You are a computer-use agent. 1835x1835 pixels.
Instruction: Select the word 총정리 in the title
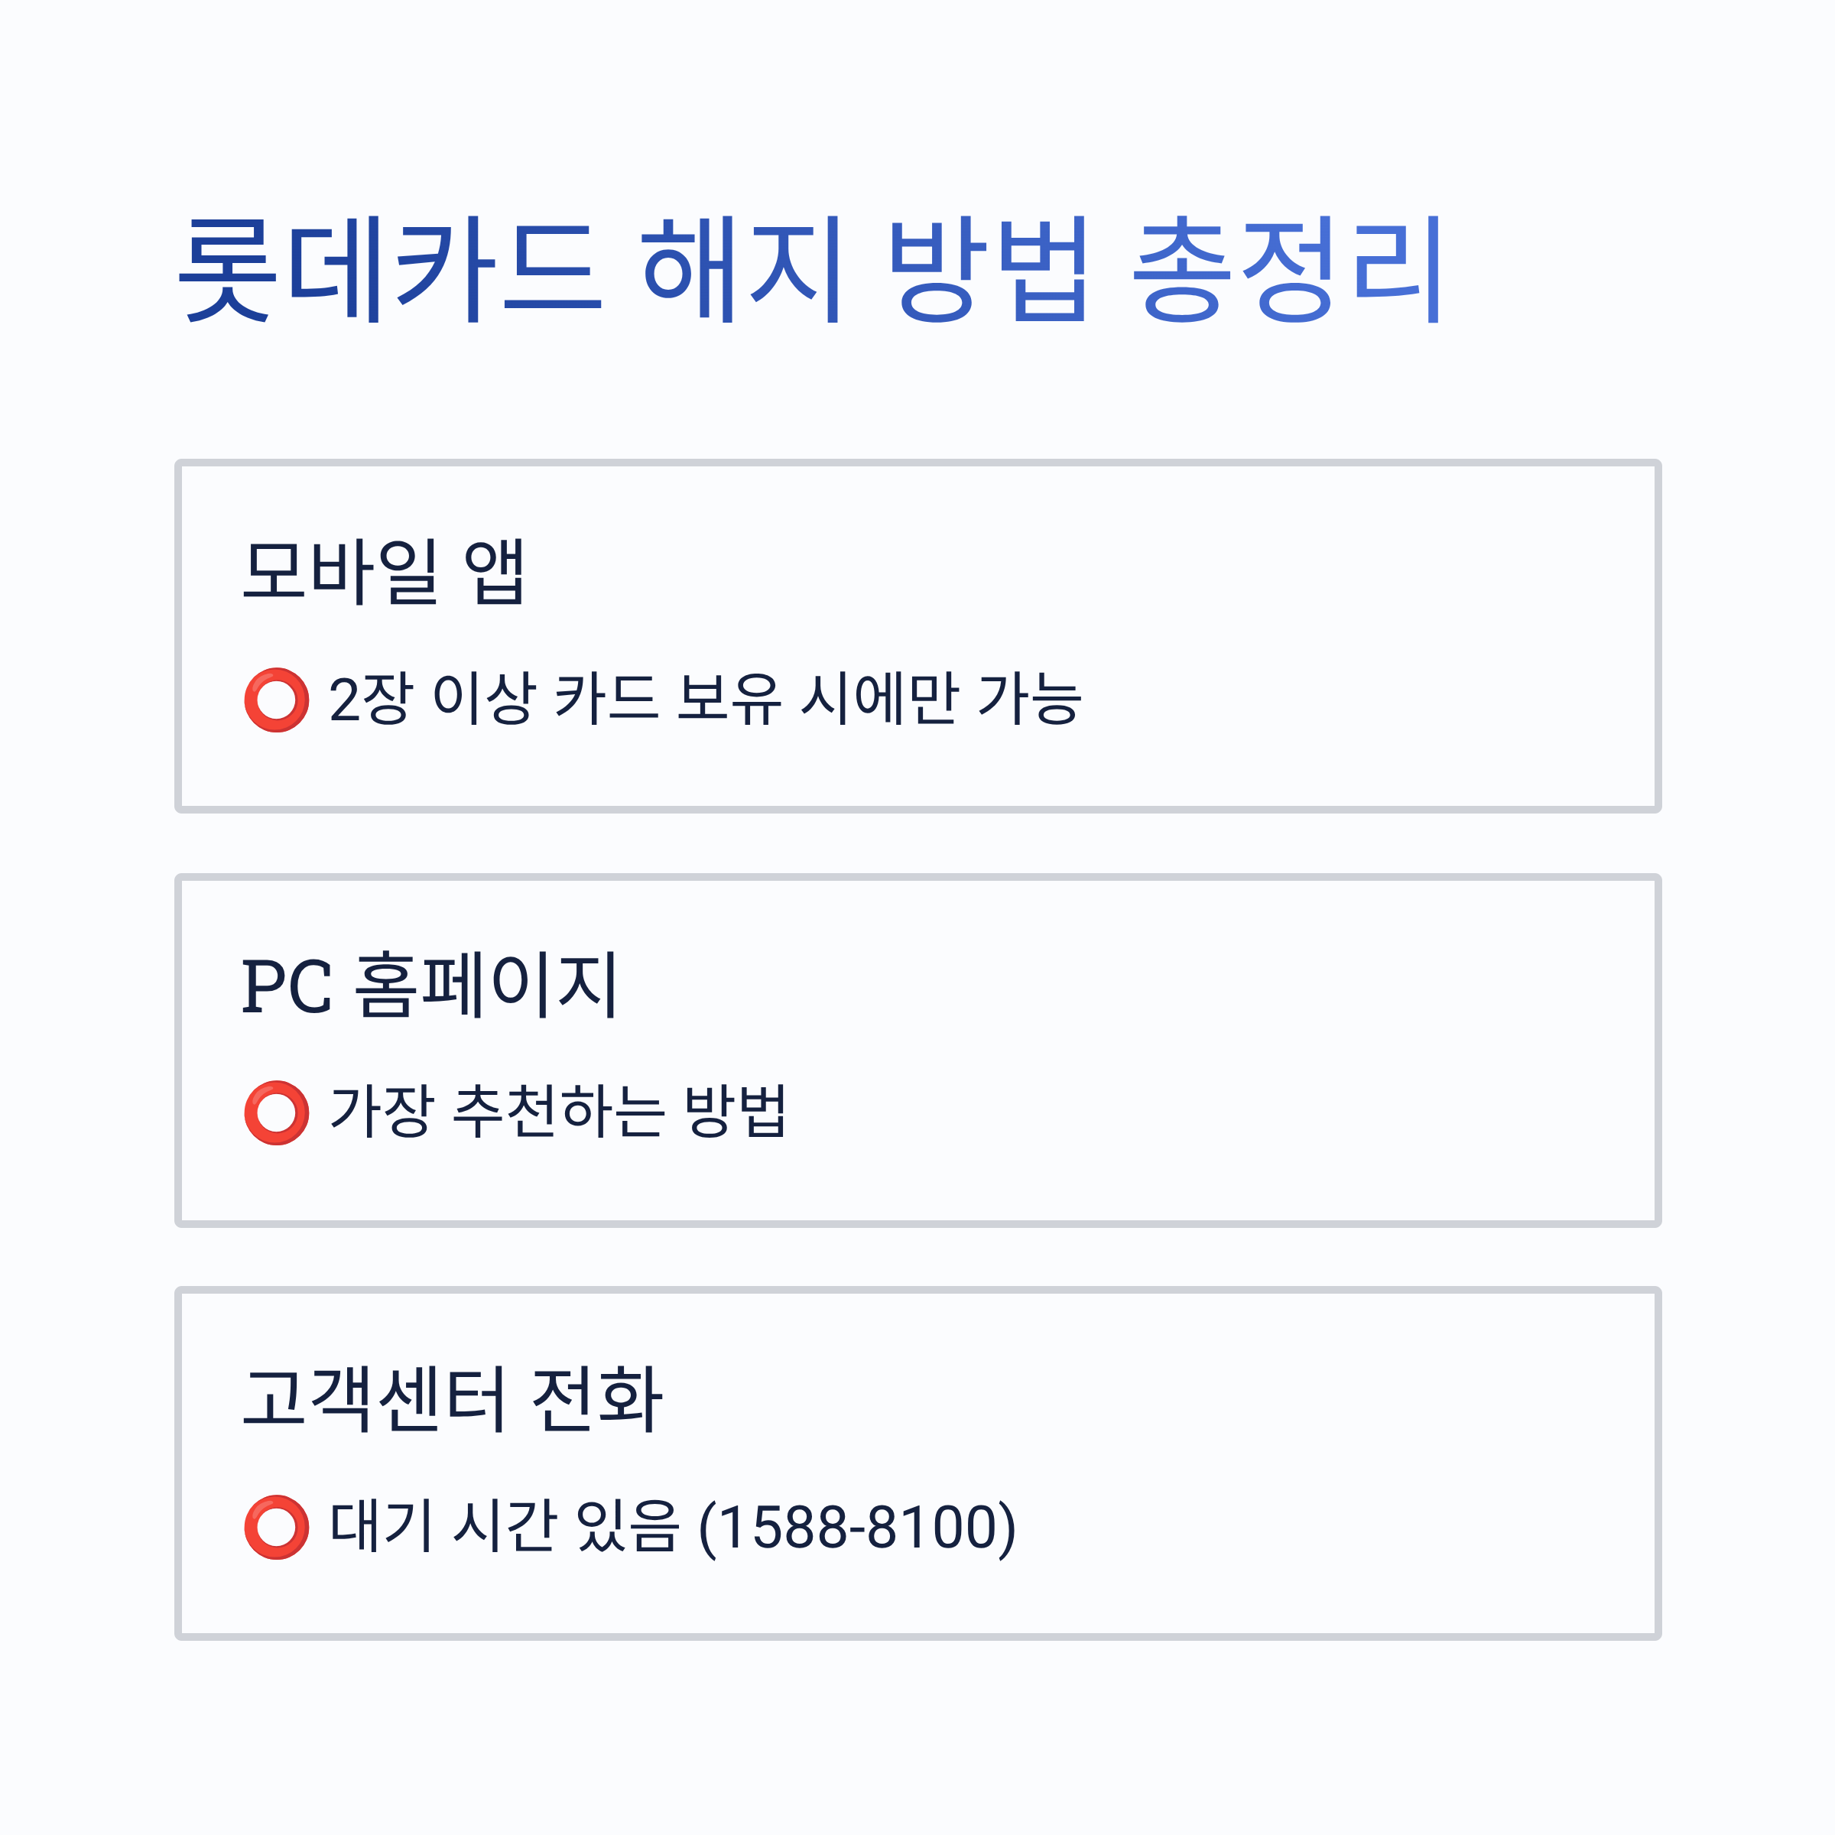(1289, 269)
